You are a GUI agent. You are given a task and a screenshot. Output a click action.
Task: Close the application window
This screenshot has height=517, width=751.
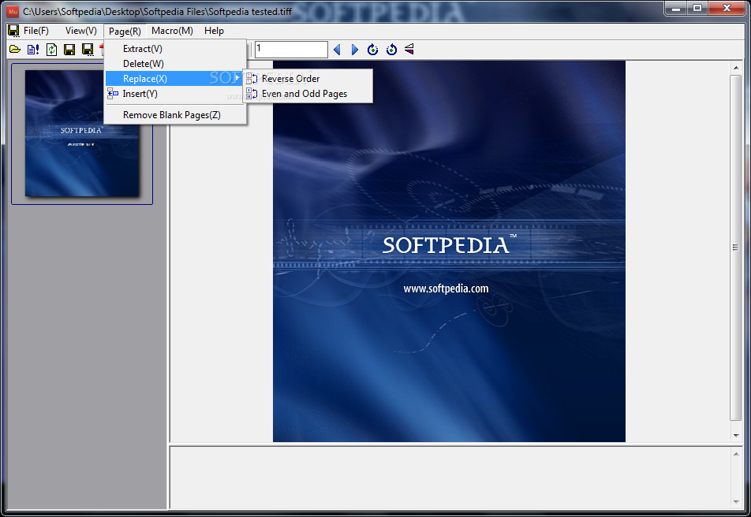pos(727,8)
